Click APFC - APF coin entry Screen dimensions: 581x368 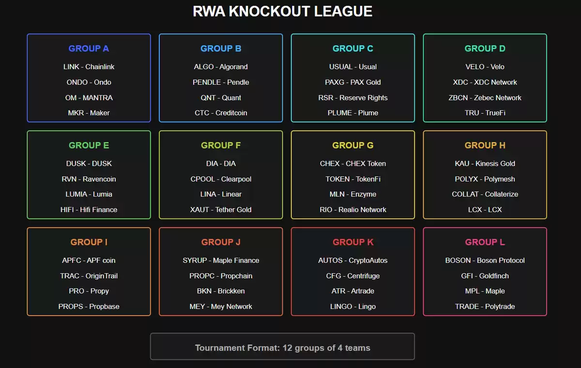click(89, 261)
